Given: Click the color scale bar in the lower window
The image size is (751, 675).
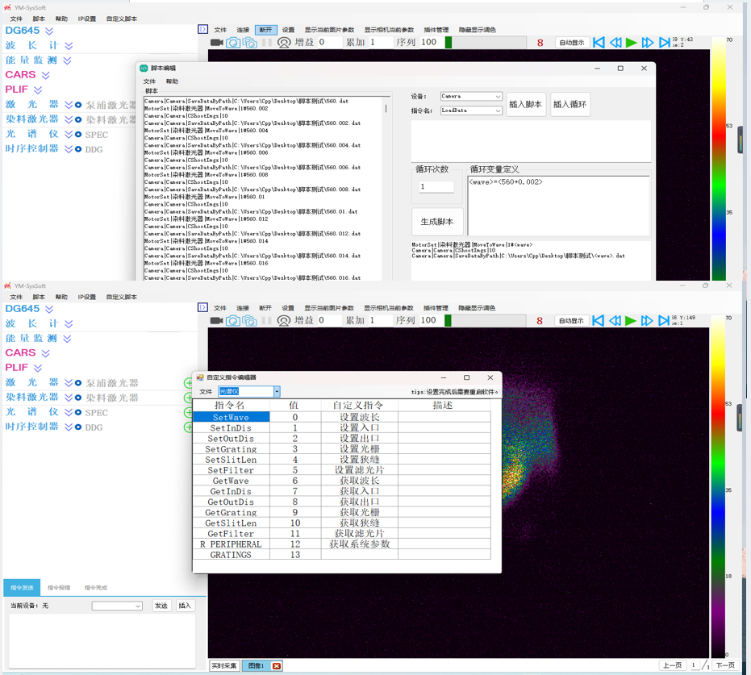Looking at the screenshot, I should pyautogui.click(x=718, y=484).
